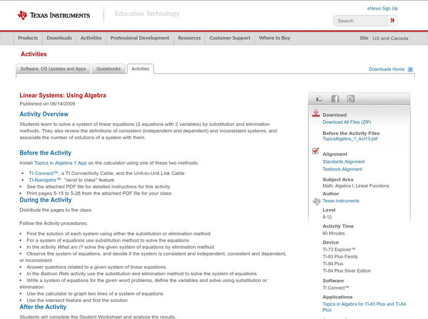Open the Texas Instruments author link
Screen dimensions: 428x319
click(x=341, y=201)
